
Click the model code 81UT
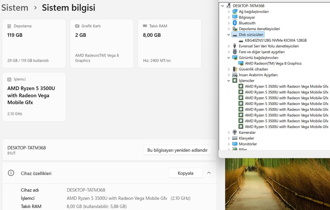coord(12,153)
